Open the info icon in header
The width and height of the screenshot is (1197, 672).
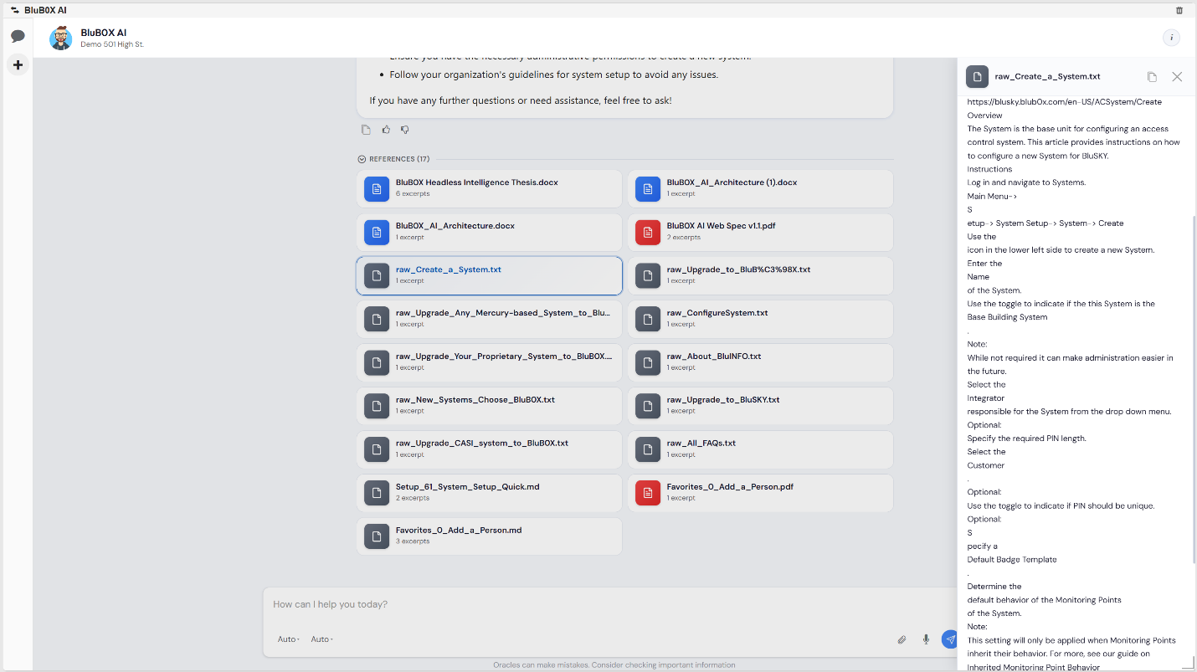point(1171,38)
